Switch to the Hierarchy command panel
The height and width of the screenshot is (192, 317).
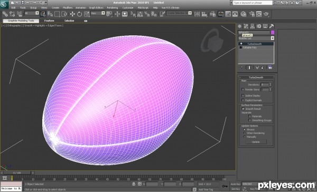click(x=253, y=26)
